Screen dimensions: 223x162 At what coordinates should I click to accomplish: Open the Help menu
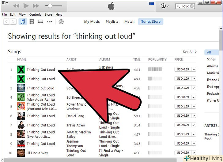59,14
